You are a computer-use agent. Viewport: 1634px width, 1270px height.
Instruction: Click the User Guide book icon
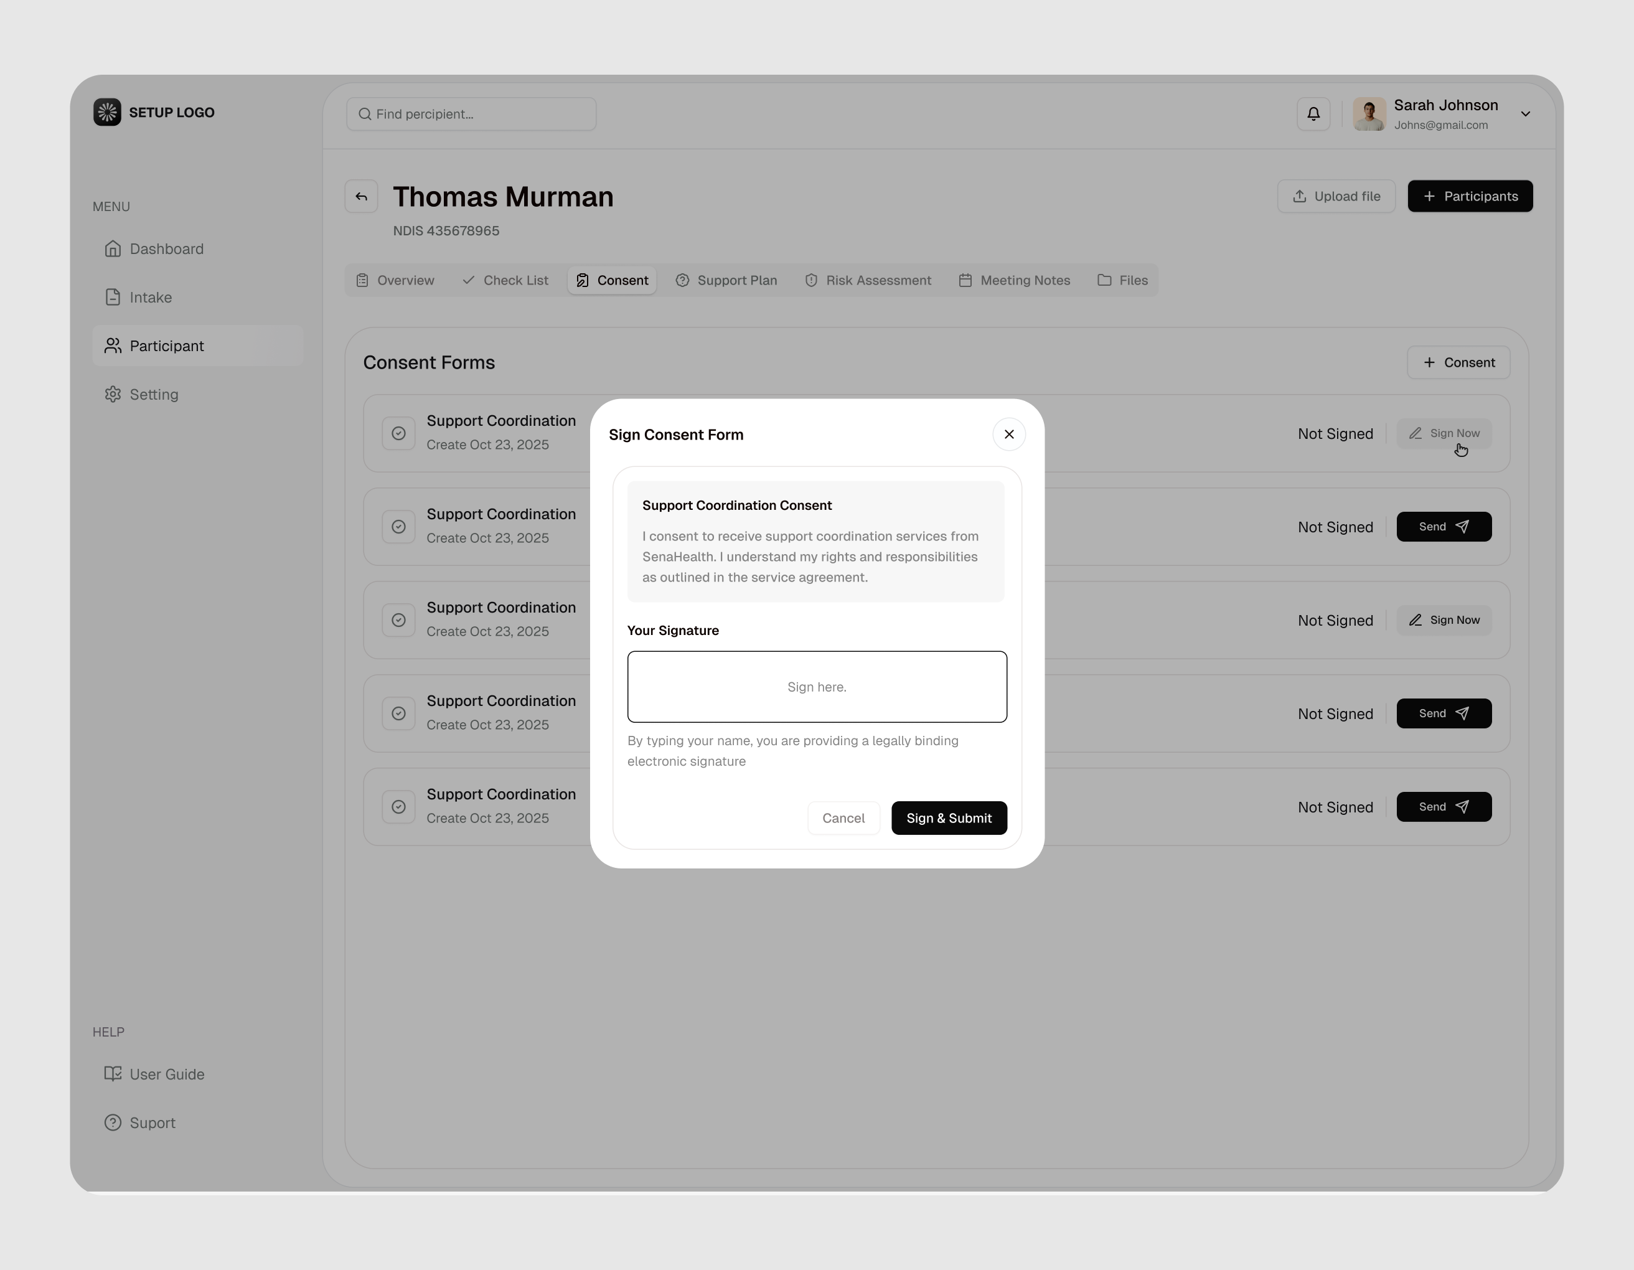(x=113, y=1074)
